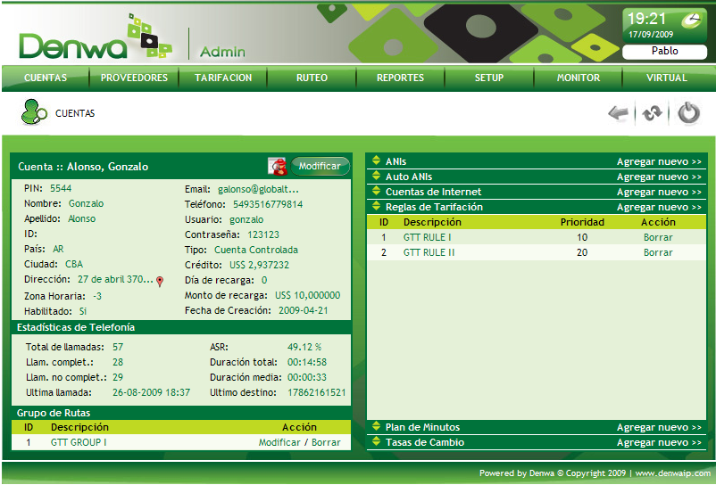Click the clock icon in header
This screenshot has height=485, width=716.
(692, 20)
